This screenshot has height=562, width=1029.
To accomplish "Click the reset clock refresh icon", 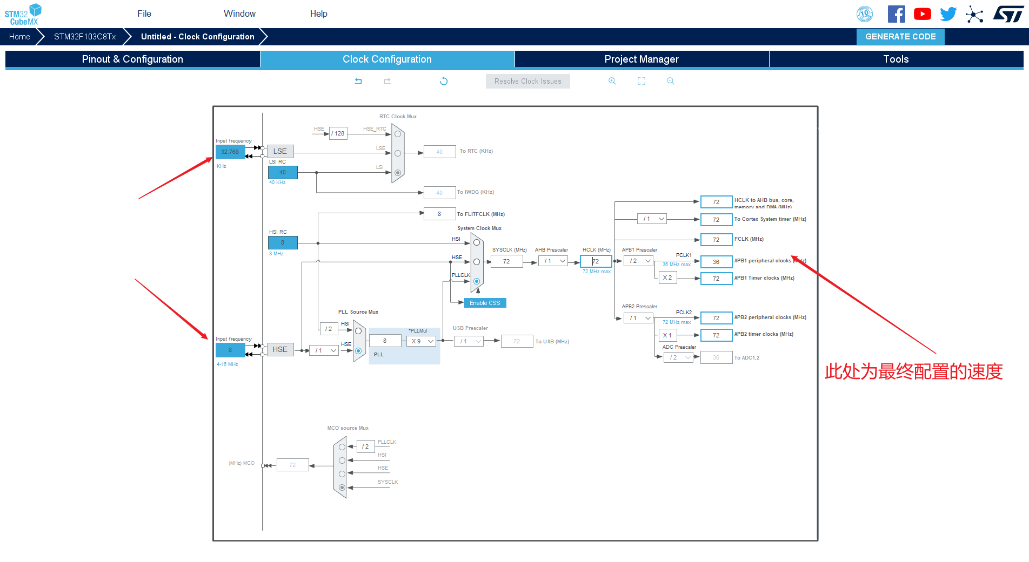I will 444,81.
